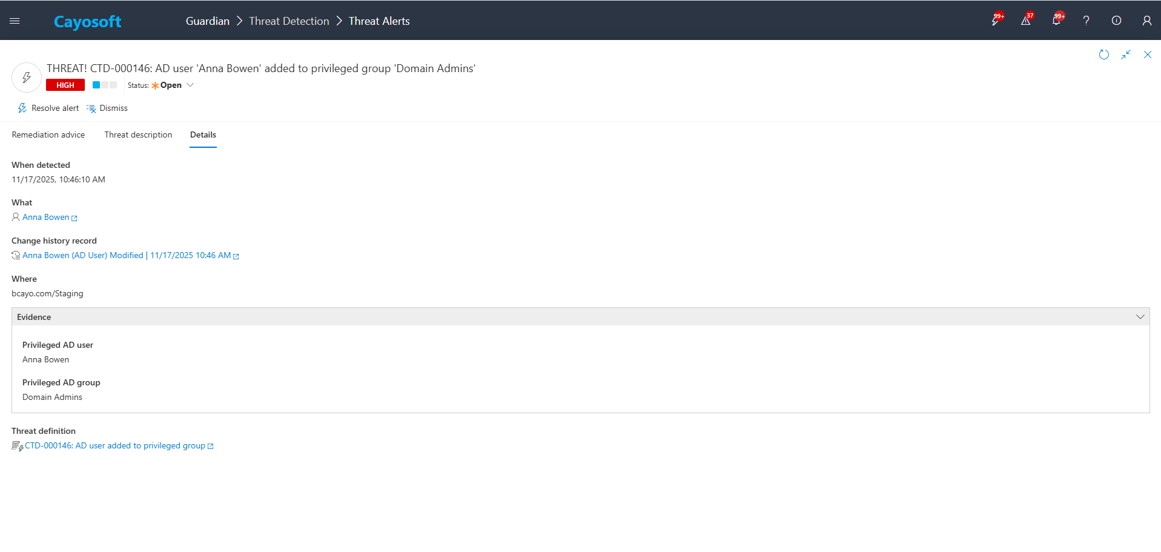
Task: Refresh the threat alert details
Action: (1103, 55)
